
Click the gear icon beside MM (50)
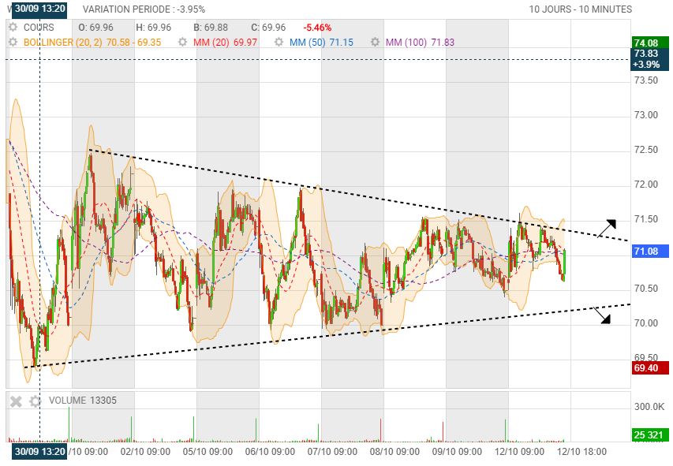(x=278, y=41)
